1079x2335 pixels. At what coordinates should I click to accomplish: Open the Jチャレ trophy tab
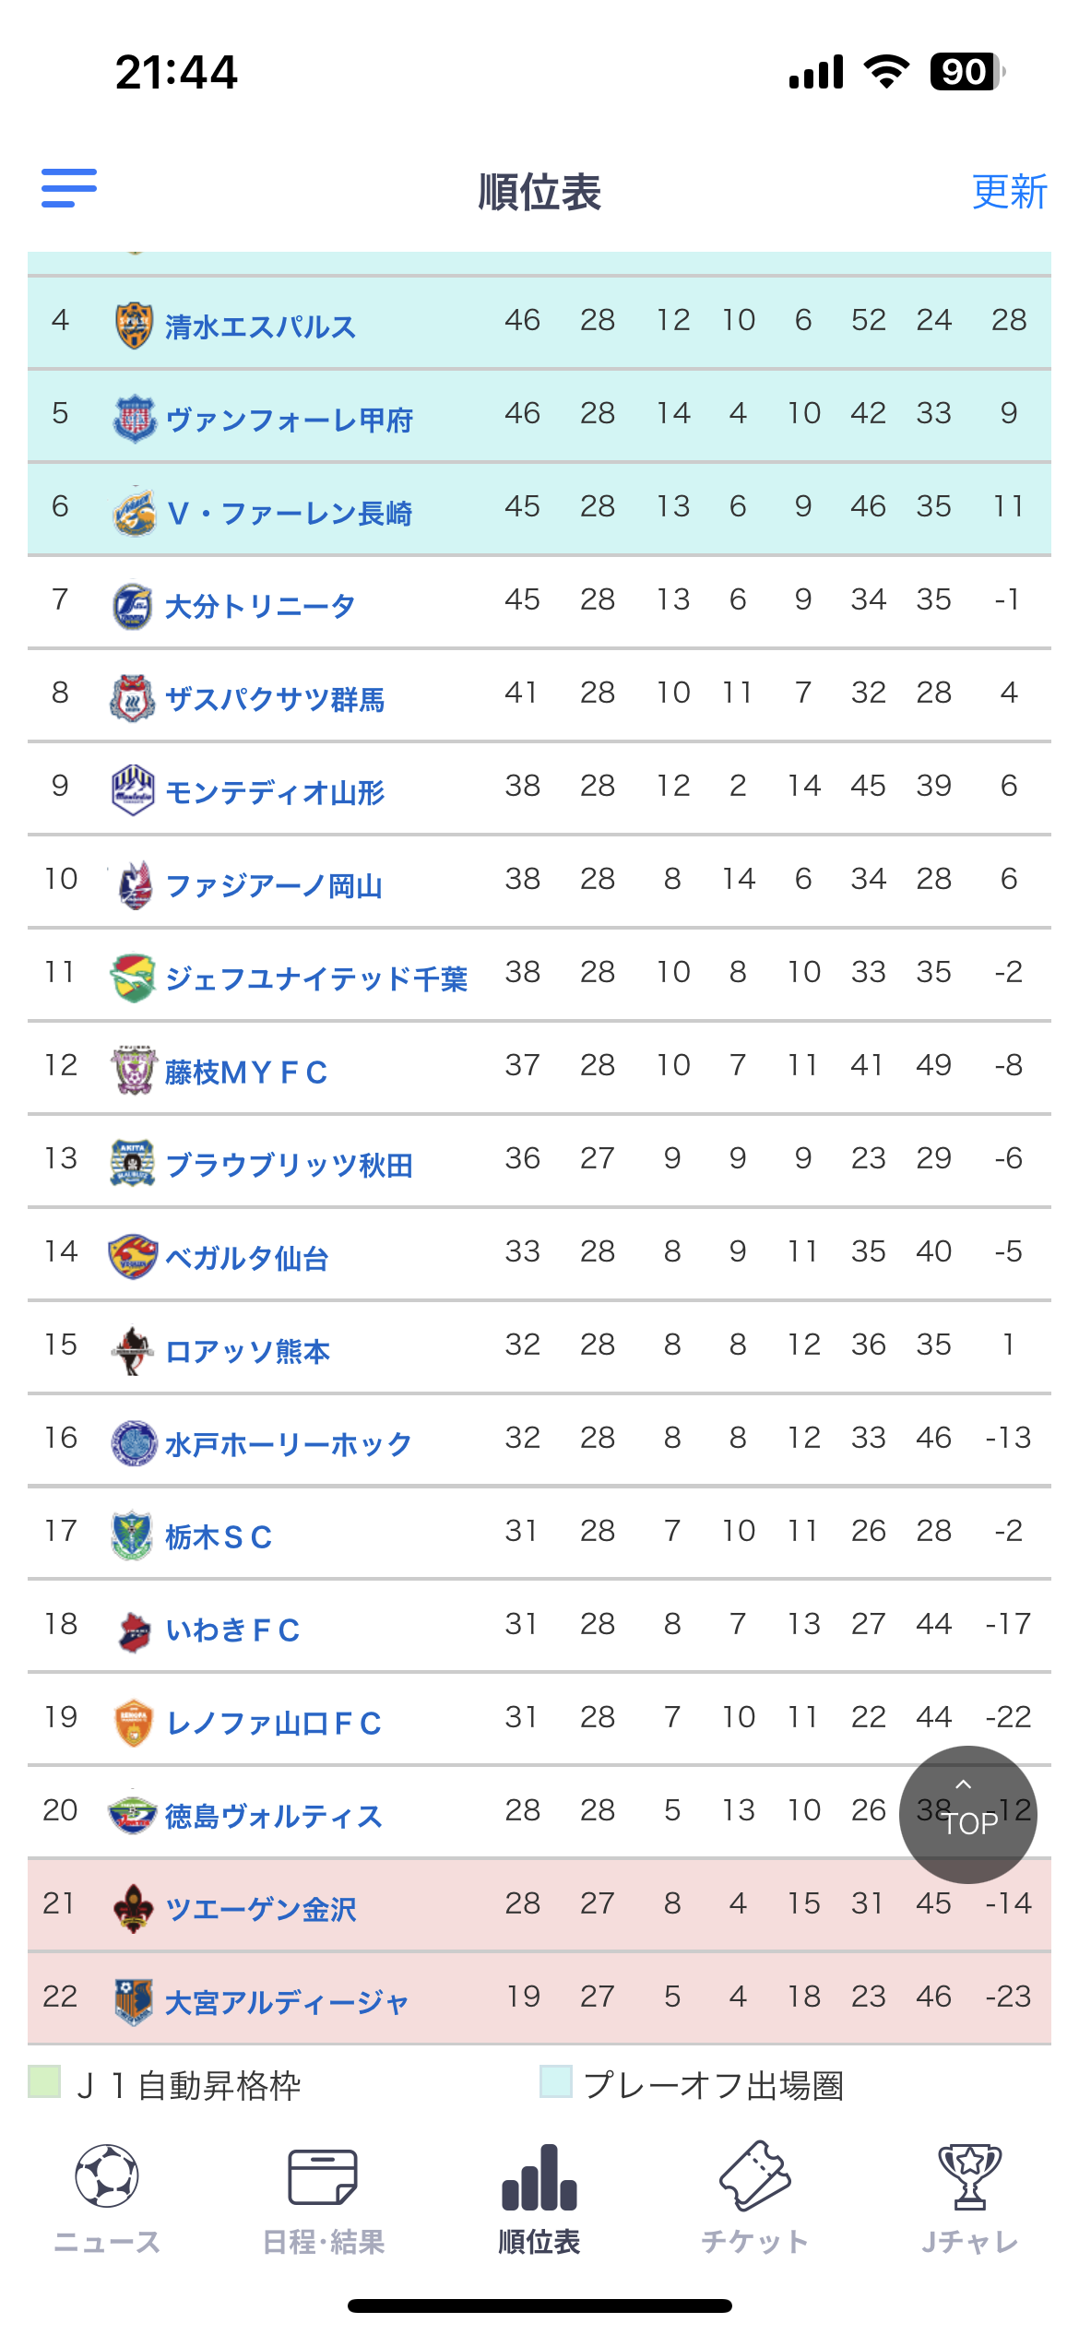[970, 2199]
